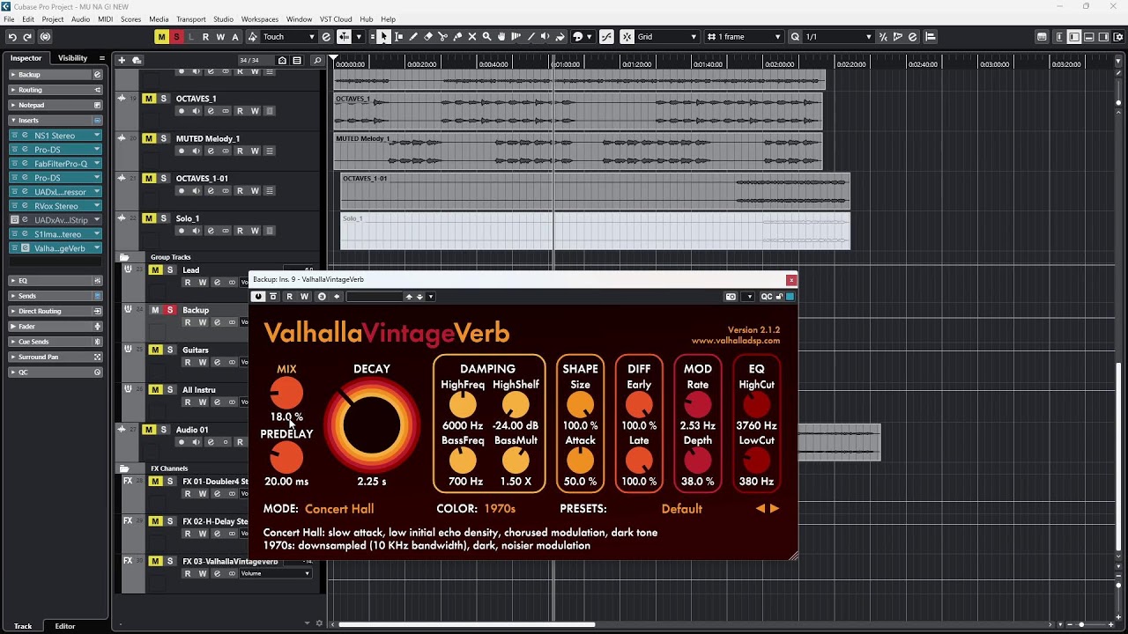Open the plugin preset browser dropdown arrow

click(x=430, y=297)
